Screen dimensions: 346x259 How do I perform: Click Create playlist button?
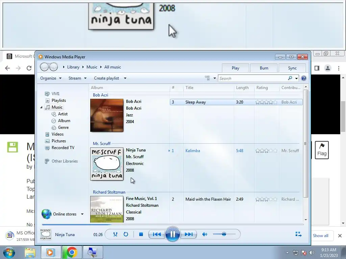[106, 78]
